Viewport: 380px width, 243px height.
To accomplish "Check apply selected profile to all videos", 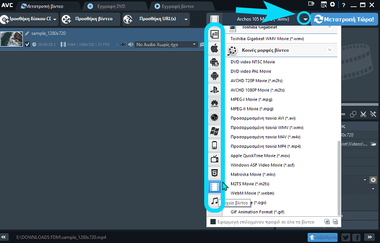I will click(213, 222).
